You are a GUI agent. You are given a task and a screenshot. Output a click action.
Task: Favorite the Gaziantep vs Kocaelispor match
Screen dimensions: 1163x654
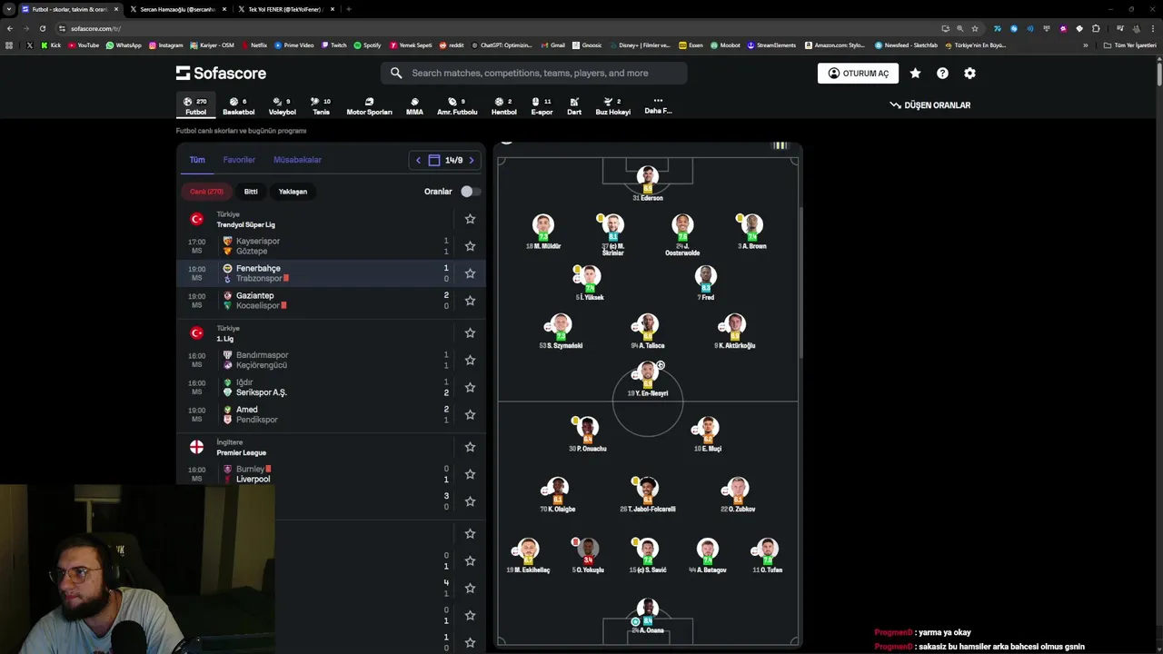coord(470,301)
